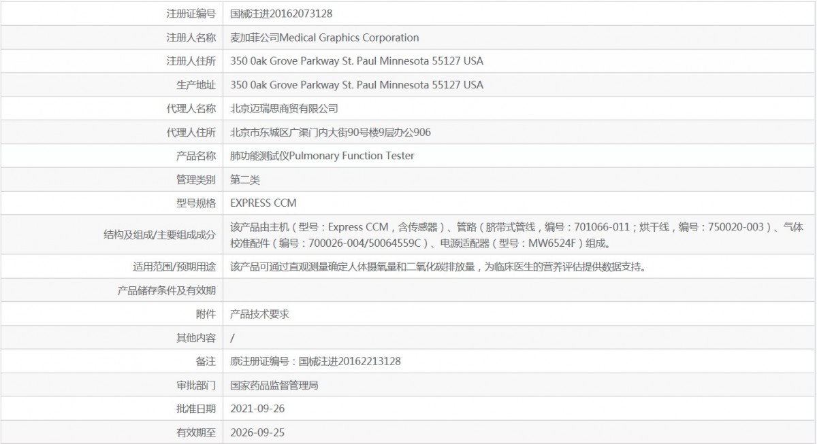Select remark 原注册证编号：国械注进20162213128
This screenshot has width=817, height=444.
pyautogui.click(x=315, y=361)
